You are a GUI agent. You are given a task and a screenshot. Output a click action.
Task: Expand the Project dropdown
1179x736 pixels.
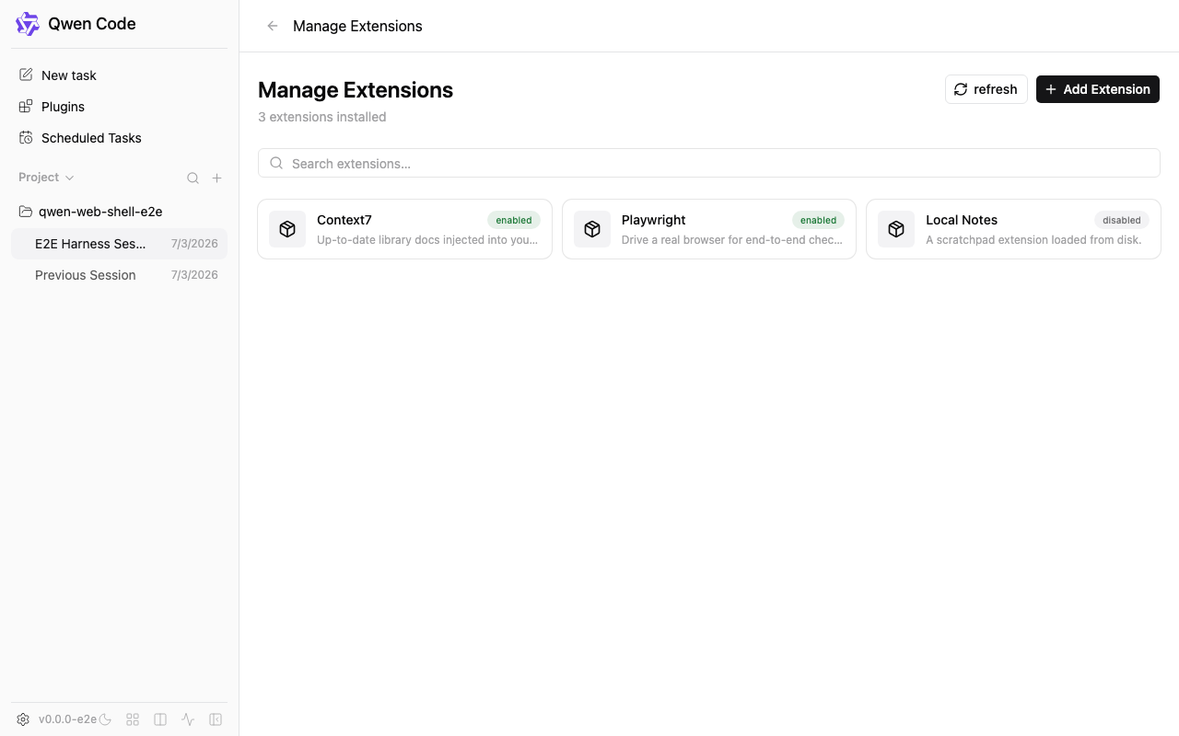[46, 178]
